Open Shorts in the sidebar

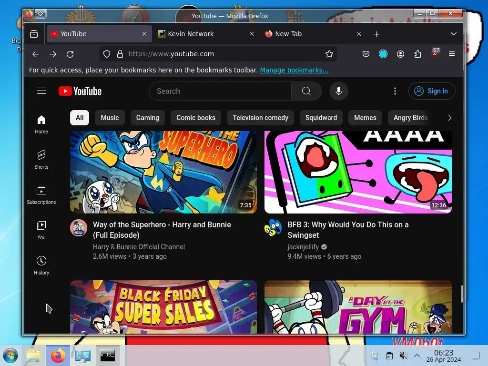(41, 160)
